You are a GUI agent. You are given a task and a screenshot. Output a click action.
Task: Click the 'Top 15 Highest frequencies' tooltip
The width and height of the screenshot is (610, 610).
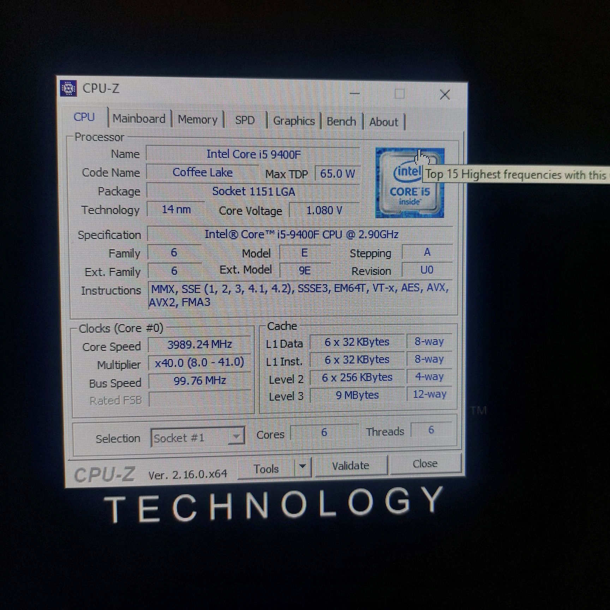tap(516, 174)
